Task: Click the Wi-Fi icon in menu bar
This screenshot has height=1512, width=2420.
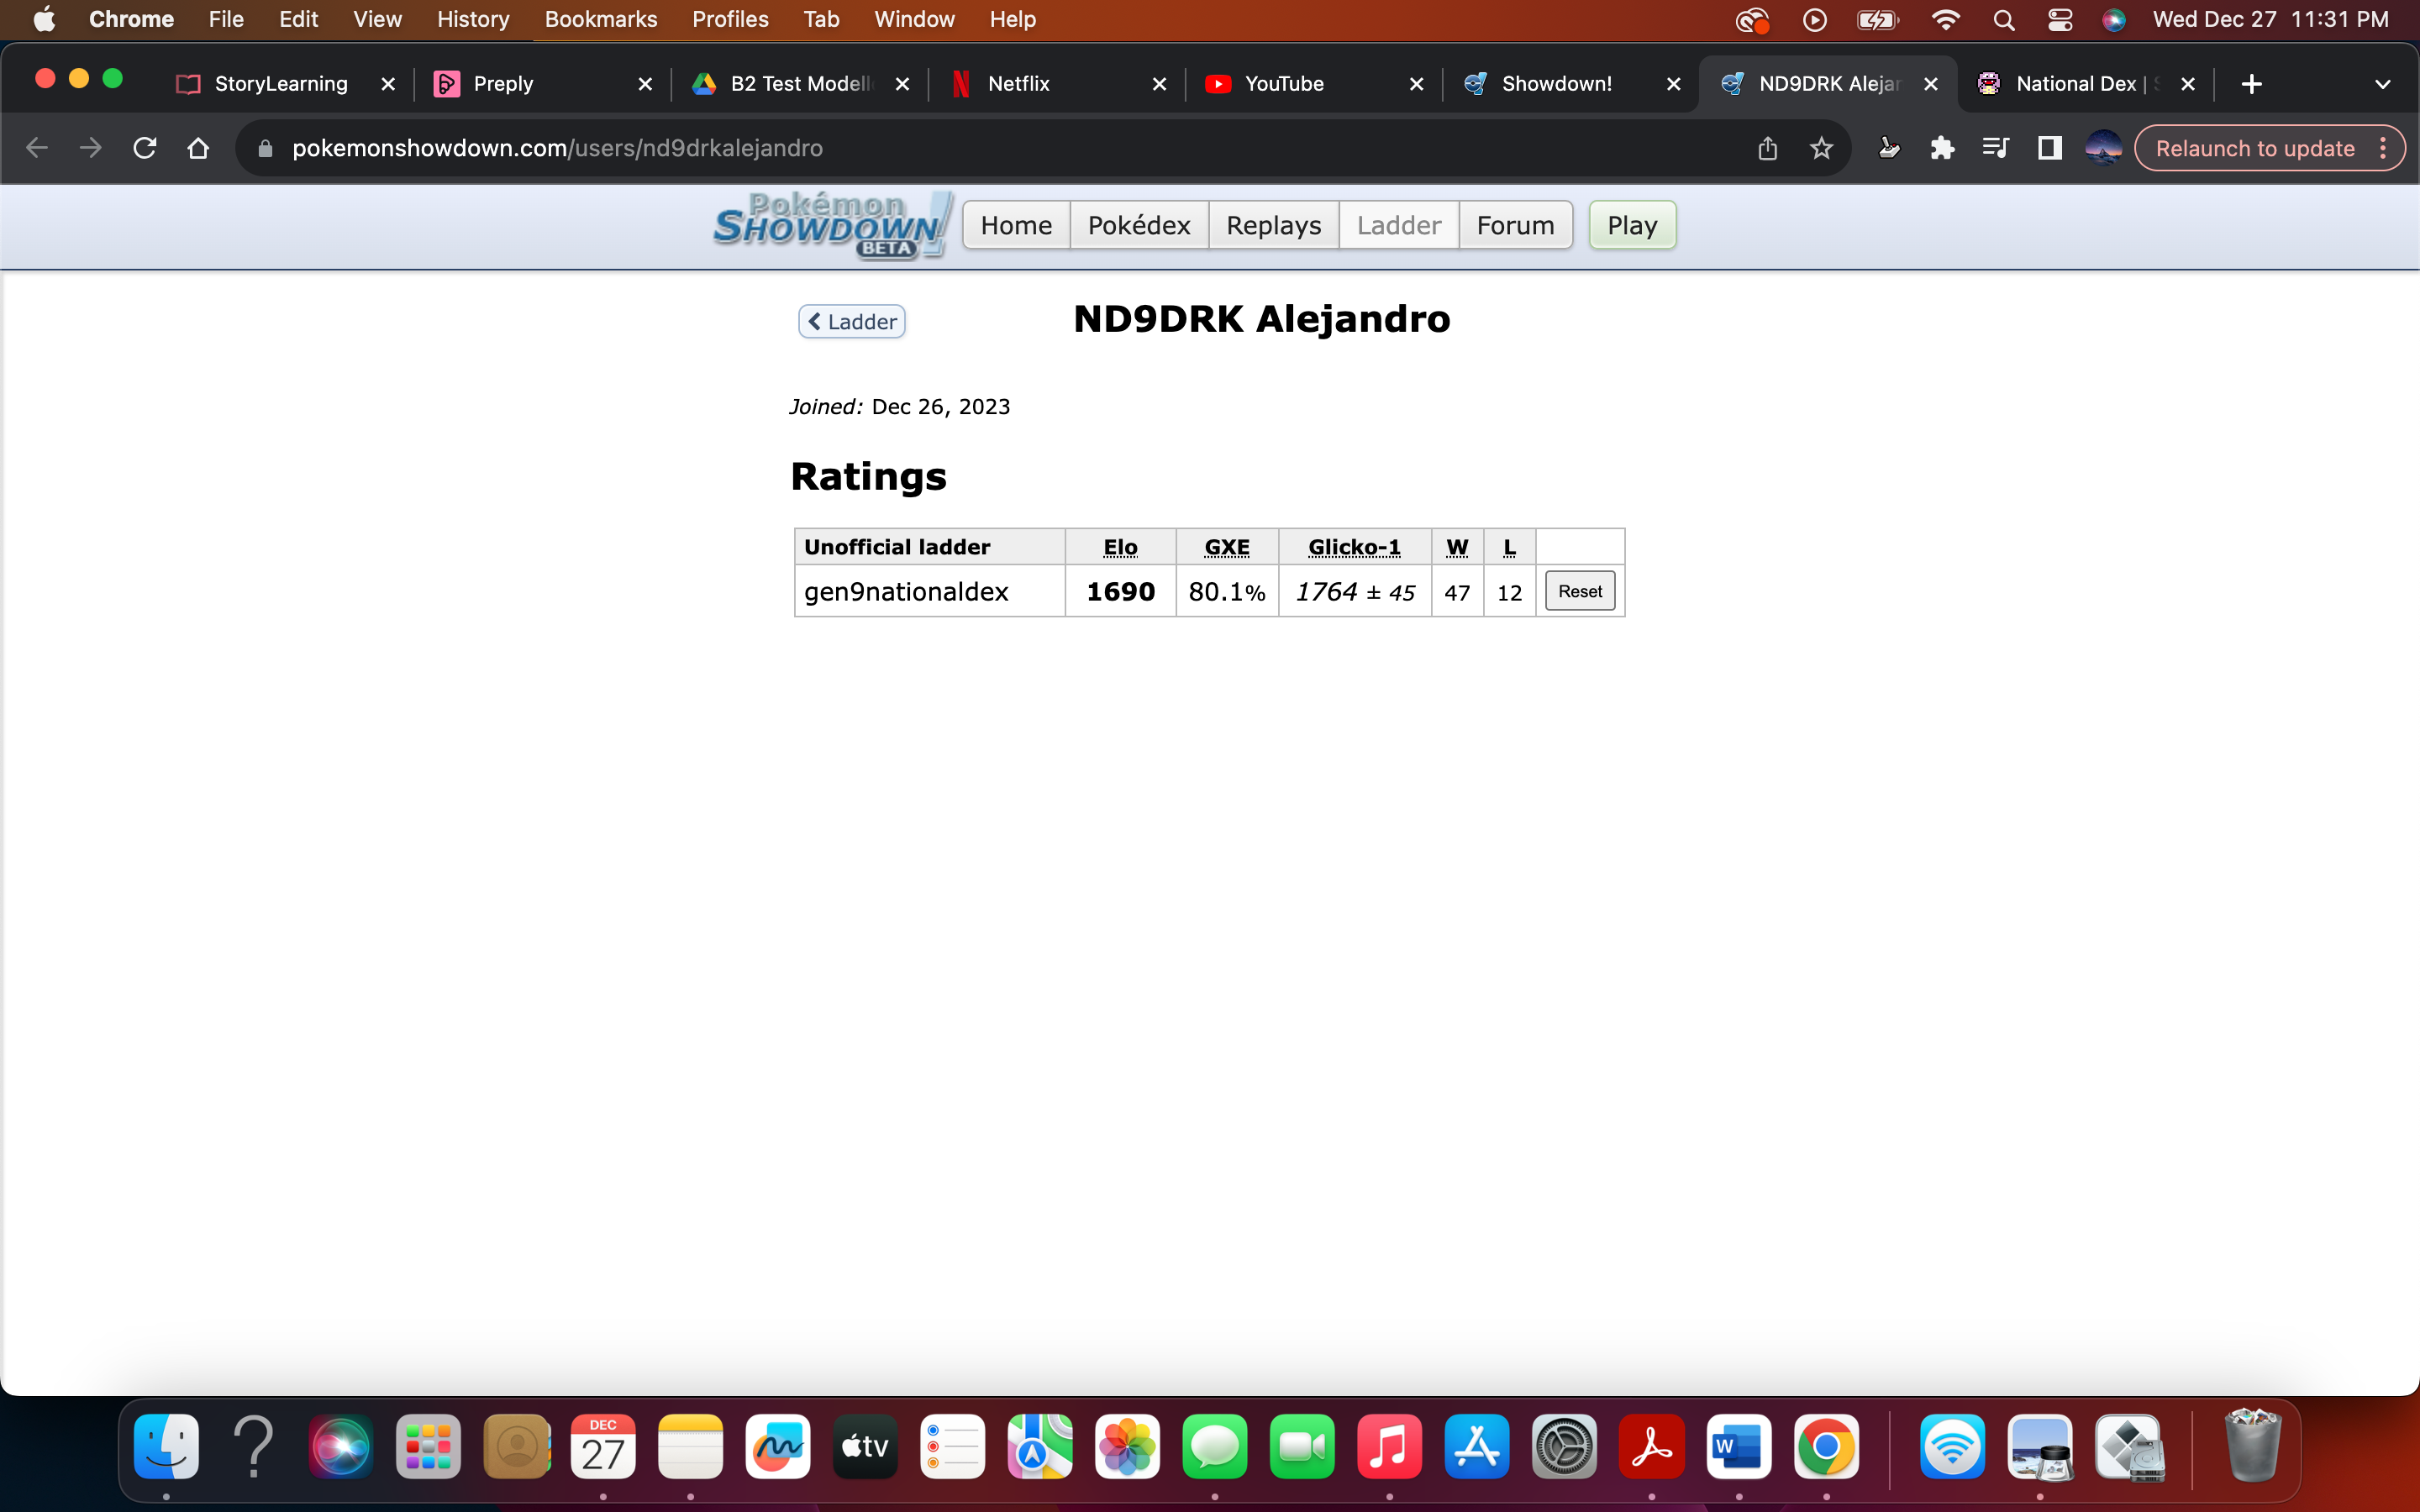Action: click(x=1945, y=19)
